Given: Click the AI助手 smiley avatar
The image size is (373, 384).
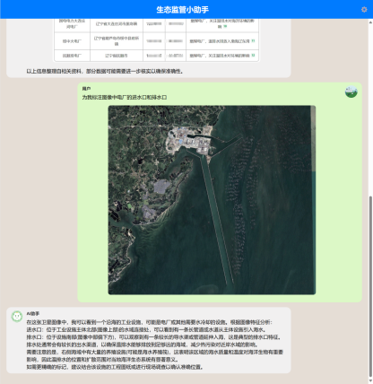Looking at the screenshot, I should pos(17,316).
